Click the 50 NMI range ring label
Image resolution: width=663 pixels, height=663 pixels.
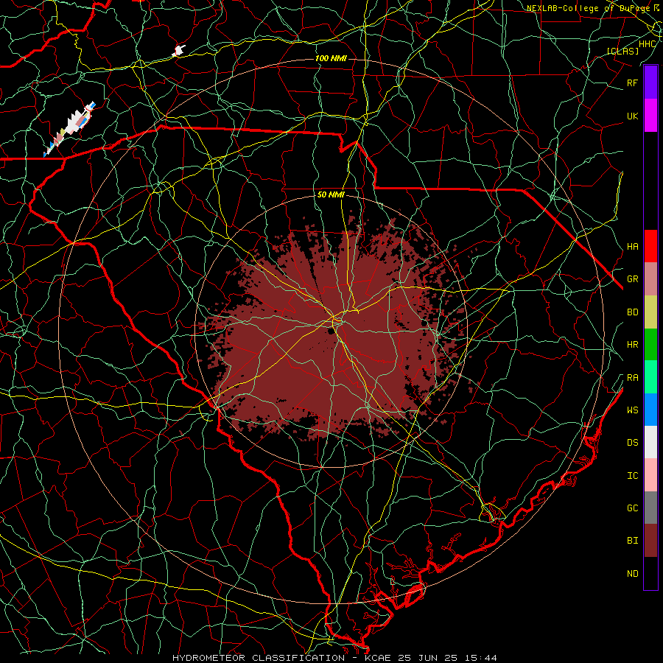331,195
